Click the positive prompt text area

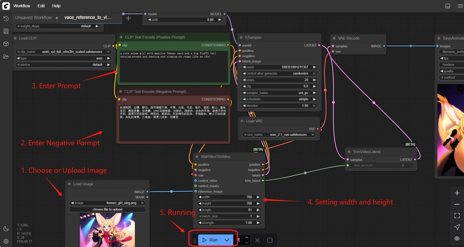[173, 66]
